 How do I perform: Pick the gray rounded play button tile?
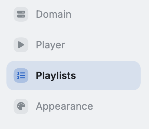21,45
